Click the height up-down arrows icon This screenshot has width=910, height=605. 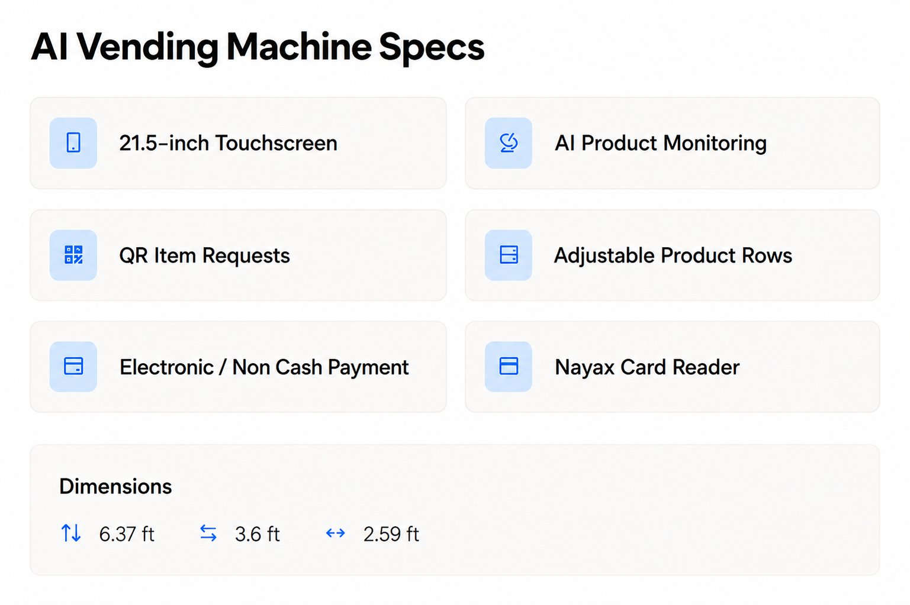71,533
